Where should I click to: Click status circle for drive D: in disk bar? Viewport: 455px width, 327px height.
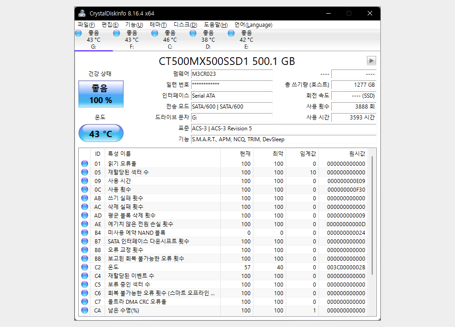(x=193, y=33)
